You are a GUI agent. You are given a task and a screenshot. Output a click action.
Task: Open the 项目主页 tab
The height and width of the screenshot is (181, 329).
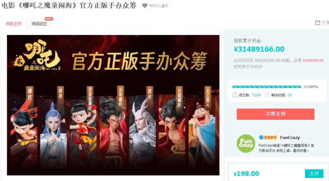(14, 24)
